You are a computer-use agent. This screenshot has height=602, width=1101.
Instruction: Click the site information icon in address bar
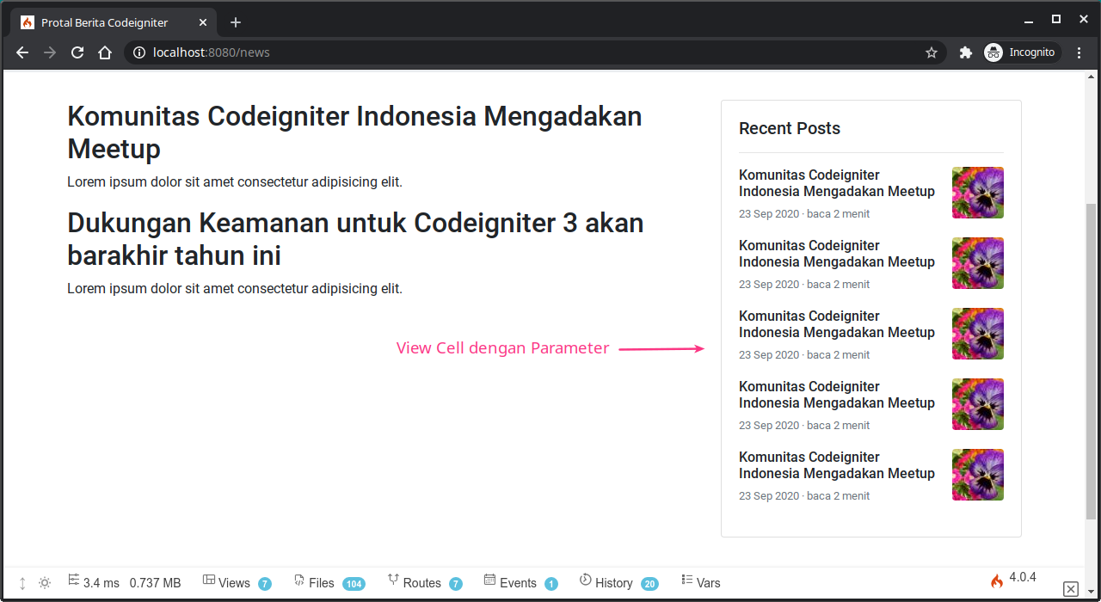pos(139,52)
